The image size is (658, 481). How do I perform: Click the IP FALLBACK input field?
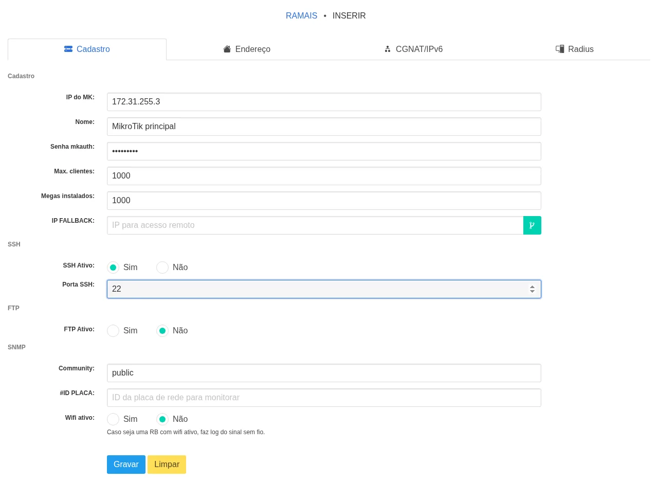[315, 225]
